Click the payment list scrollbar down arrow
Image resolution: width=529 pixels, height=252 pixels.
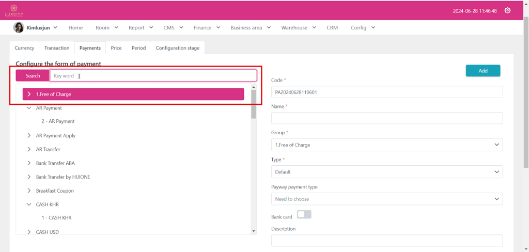254,231
